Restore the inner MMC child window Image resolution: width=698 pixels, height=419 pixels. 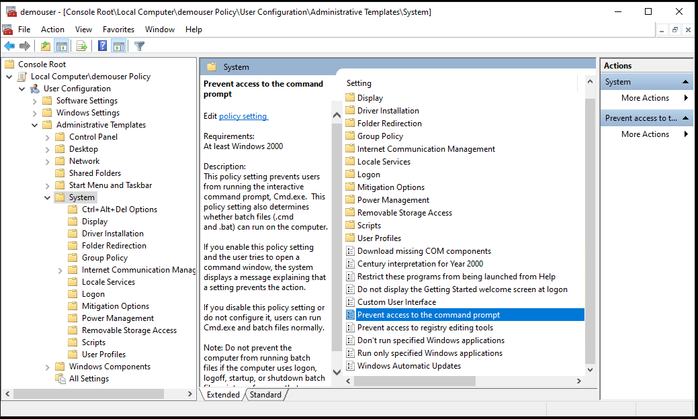pos(675,30)
